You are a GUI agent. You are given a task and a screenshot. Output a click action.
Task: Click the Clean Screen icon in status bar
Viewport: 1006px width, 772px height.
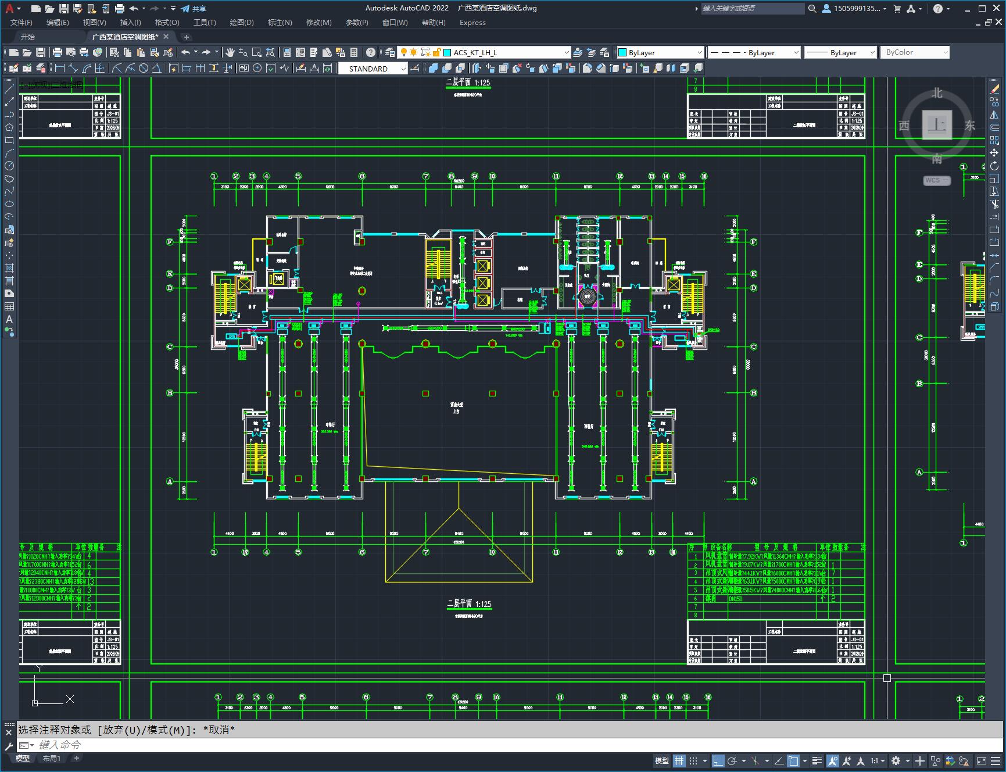click(981, 760)
